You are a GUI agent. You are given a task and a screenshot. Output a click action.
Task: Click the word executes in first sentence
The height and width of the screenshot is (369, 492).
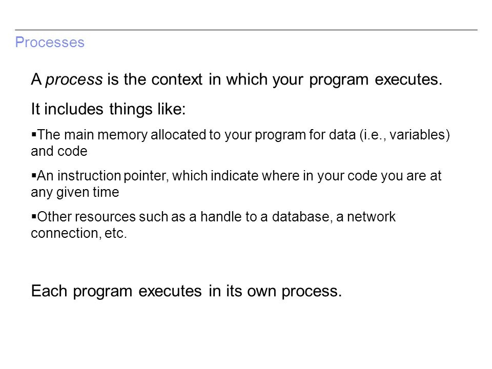[x=408, y=79]
